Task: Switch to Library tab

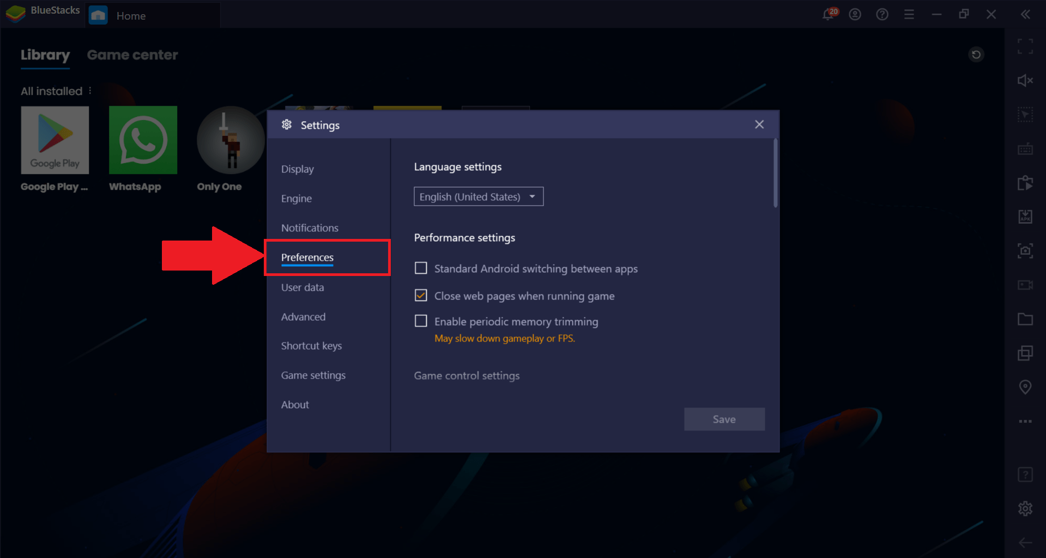Action: coord(45,55)
